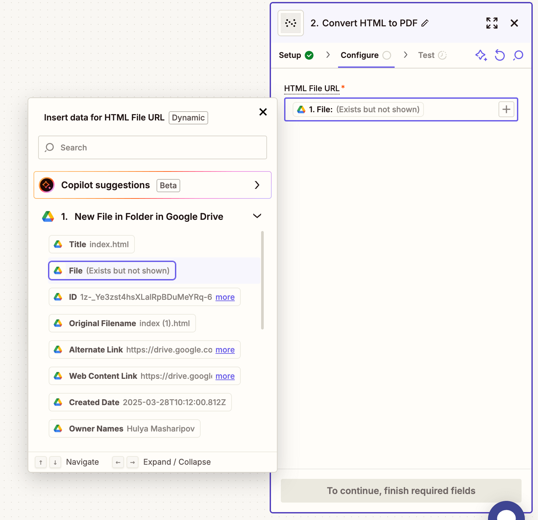538x520 pixels.
Task: Switch to the Test tab
Action: pos(426,55)
